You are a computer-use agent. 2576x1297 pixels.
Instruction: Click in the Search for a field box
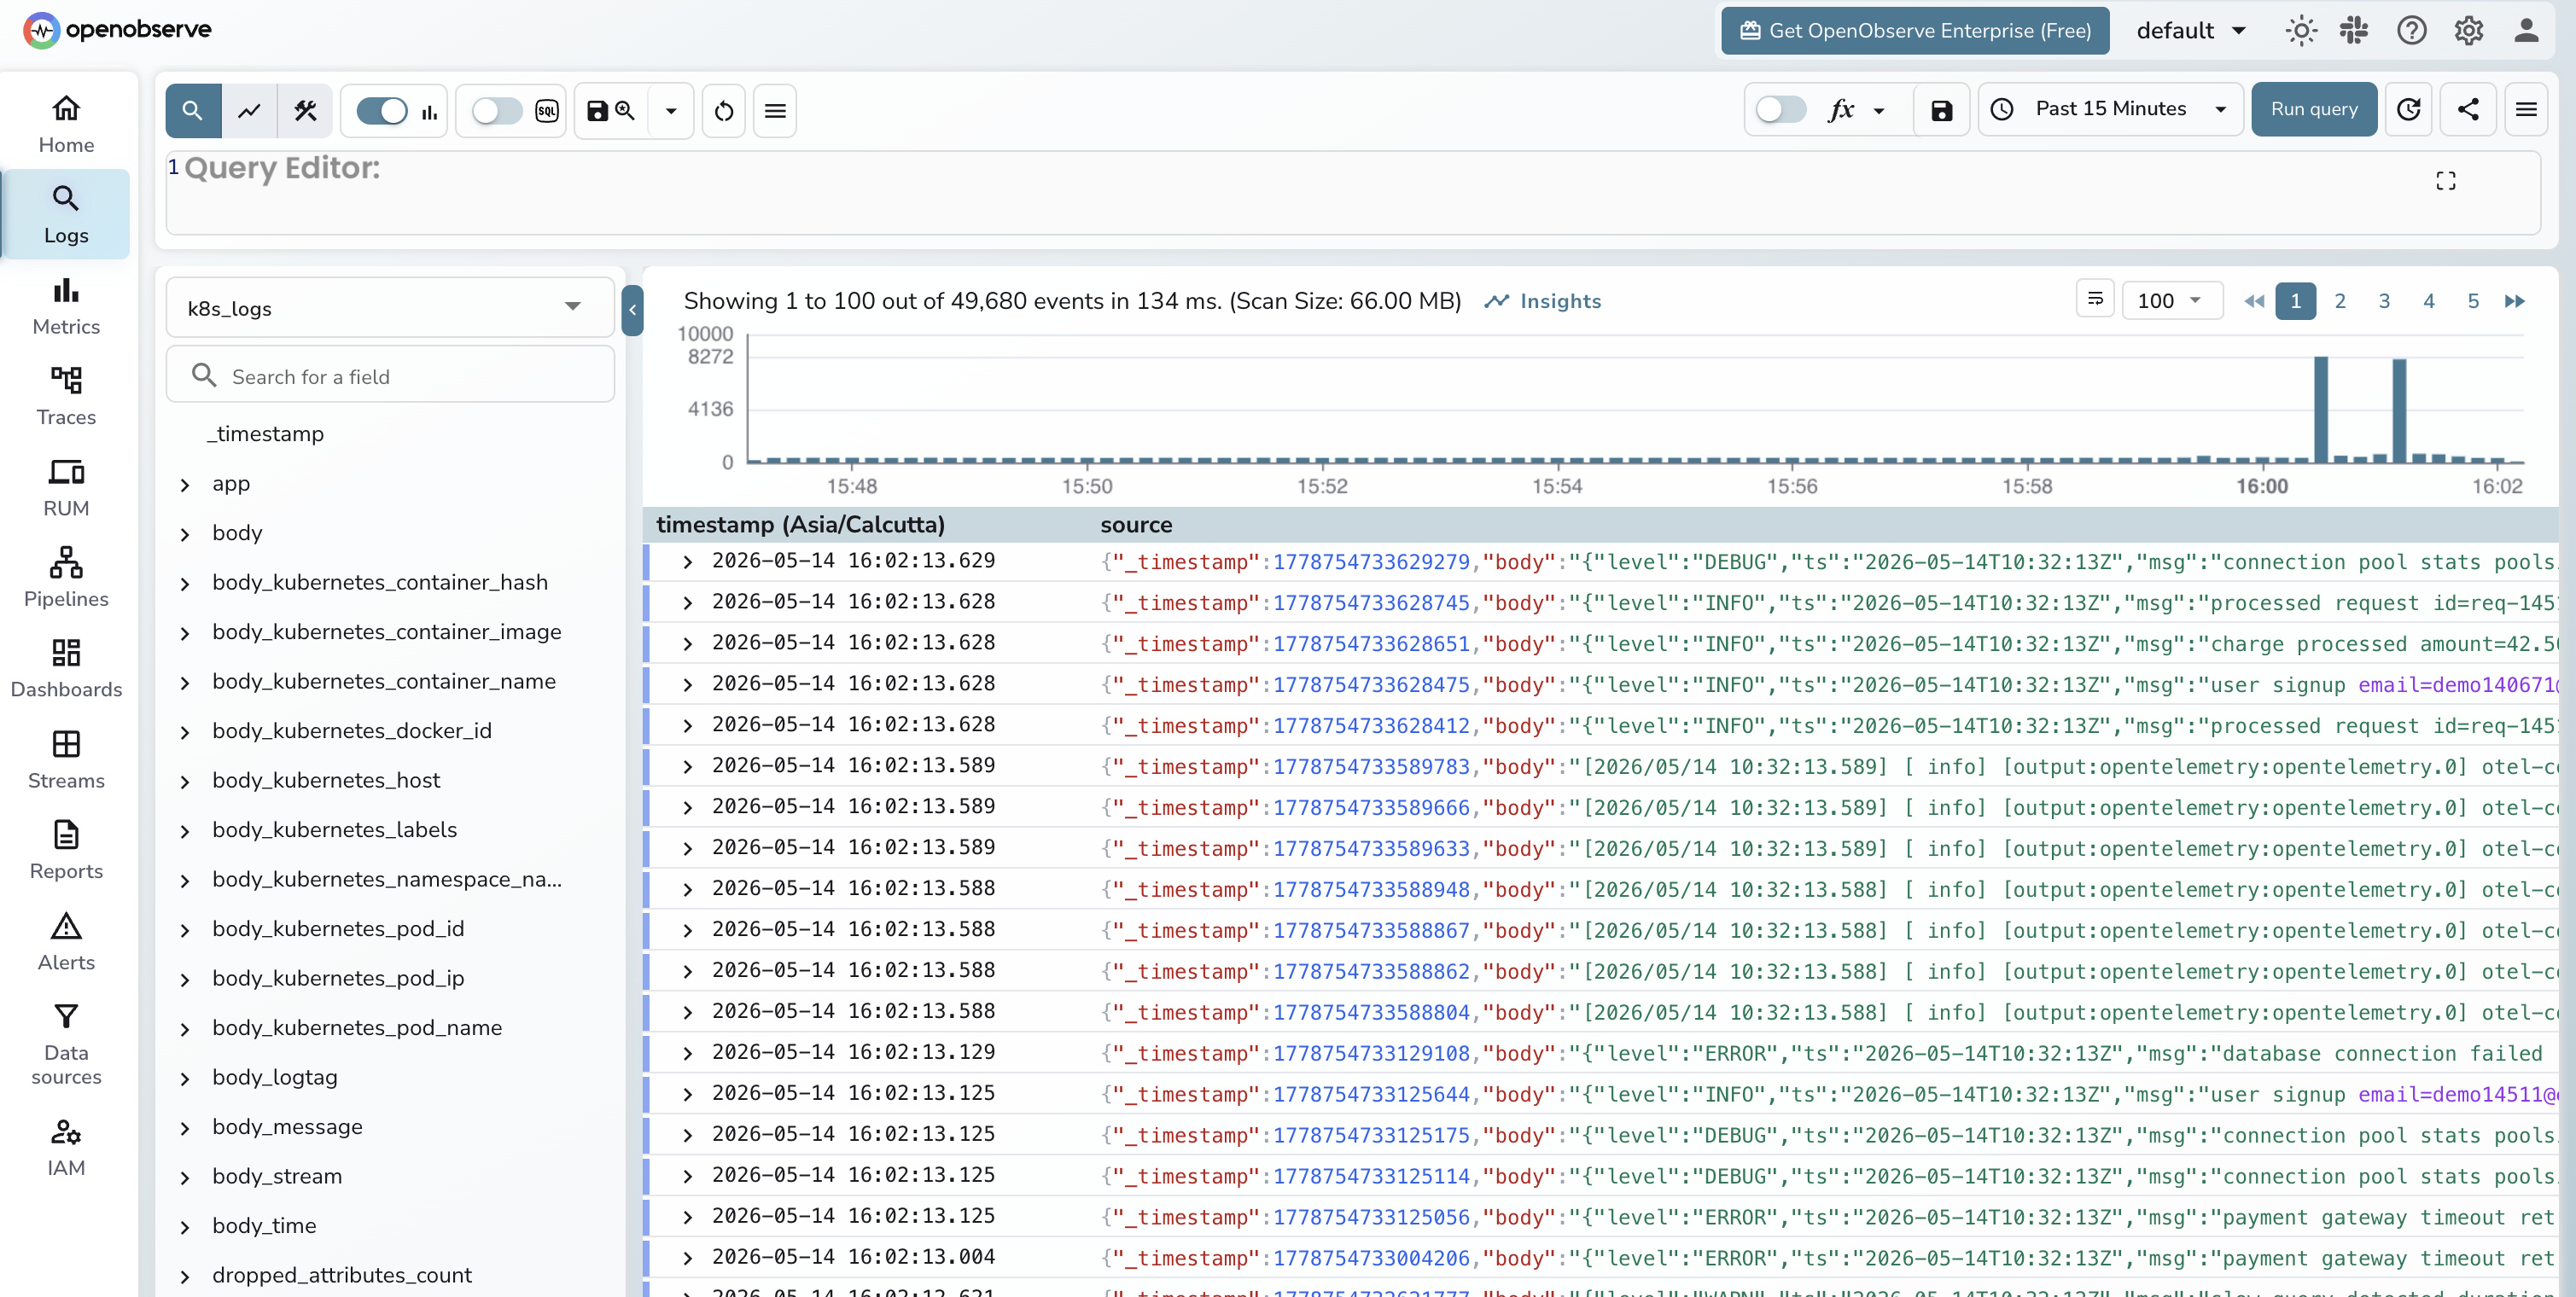(390, 376)
